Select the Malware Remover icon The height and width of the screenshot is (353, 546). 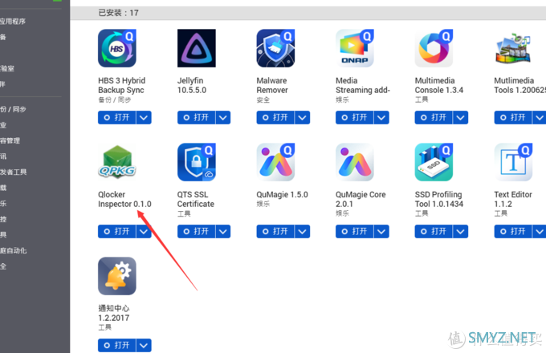coord(275,48)
